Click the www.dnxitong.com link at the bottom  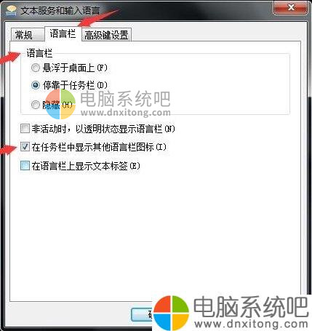pyautogui.click(x=251, y=324)
